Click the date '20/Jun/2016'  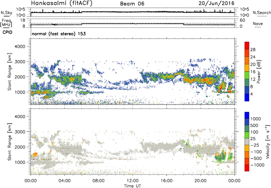click(x=216, y=3)
